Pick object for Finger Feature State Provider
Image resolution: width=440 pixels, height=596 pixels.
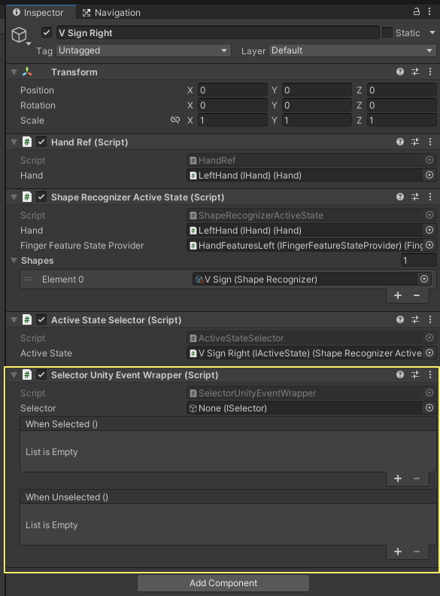[429, 245]
